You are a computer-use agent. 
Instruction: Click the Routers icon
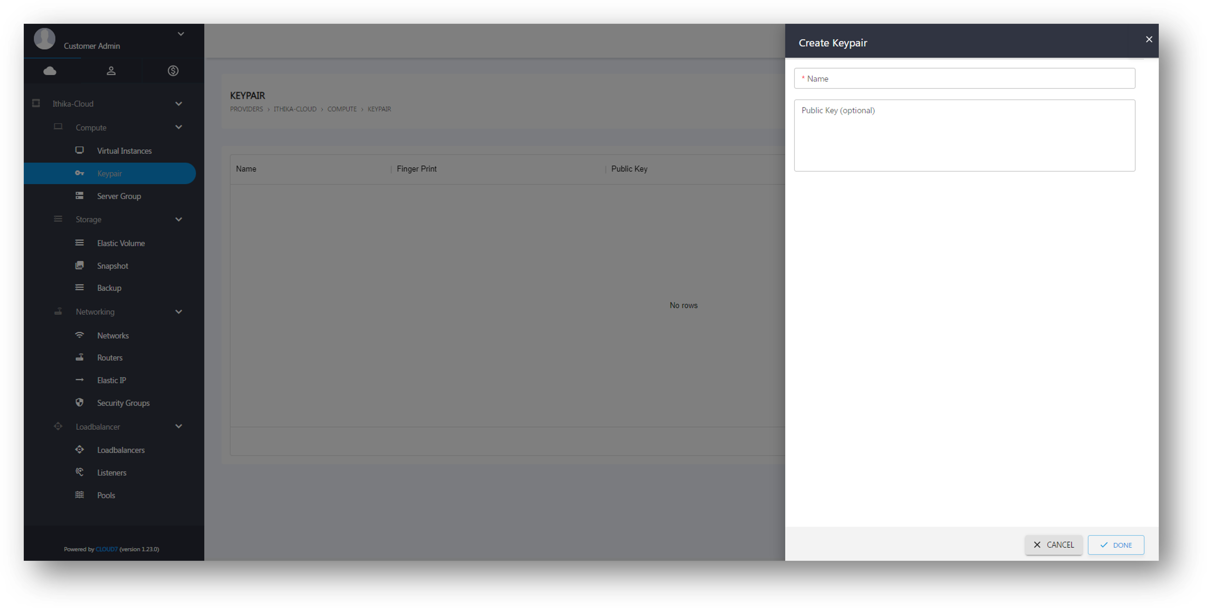pyautogui.click(x=80, y=357)
